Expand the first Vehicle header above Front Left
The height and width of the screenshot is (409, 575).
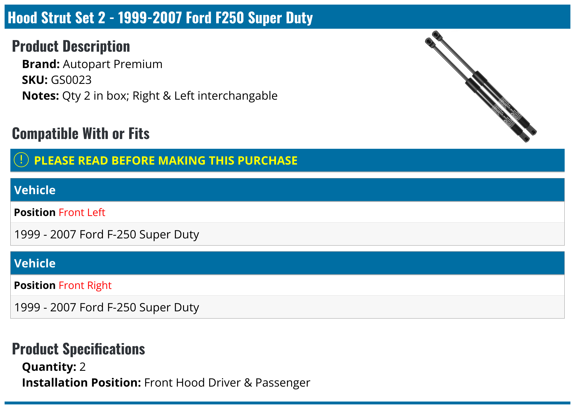pyautogui.click(x=34, y=190)
